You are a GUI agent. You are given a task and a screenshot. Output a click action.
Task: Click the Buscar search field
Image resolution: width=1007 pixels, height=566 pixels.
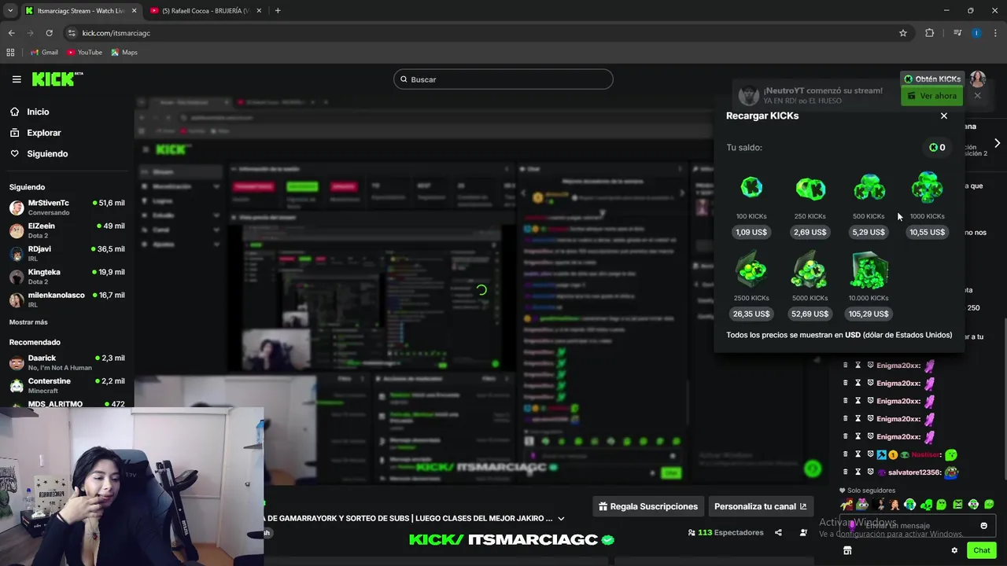[503, 79]
